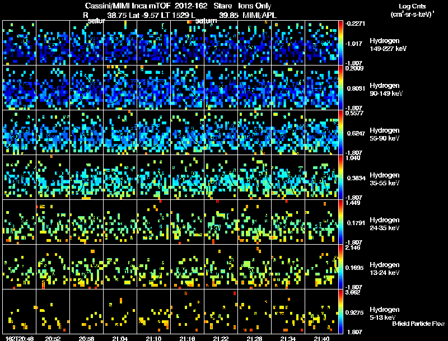Click the '162T20:46' time axis label
The image size is (448, 341).
pyautogui.click(x=20, y=339)
